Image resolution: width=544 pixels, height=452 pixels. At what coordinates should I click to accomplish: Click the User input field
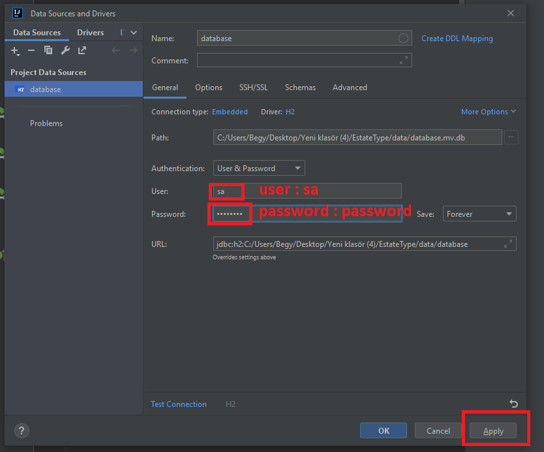tap(307, 191)
